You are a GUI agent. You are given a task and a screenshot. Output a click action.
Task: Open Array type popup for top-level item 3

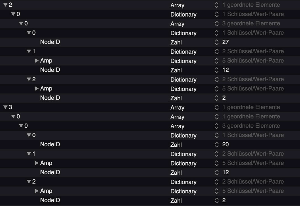point(177,107)
